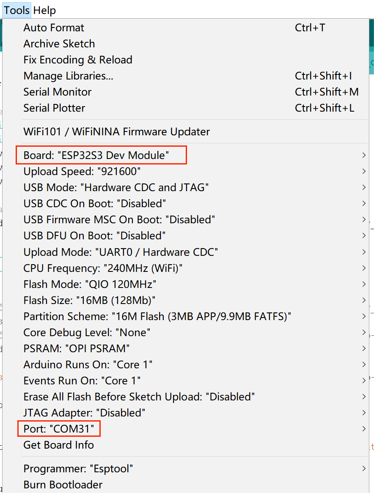Launch the Serial Monitor
This screenshot has height=493, width=374.
(195, 92)
